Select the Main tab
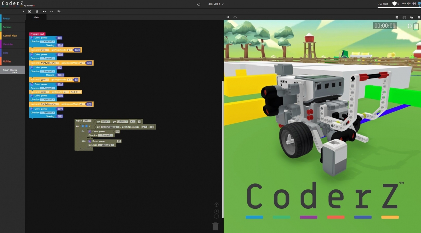421x233 pixels. pos(36,17)
